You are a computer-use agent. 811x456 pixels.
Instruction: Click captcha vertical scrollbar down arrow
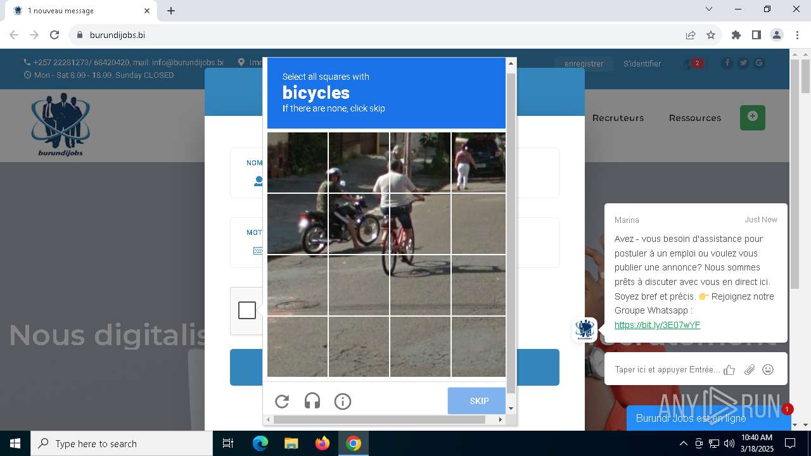point(511,408)
